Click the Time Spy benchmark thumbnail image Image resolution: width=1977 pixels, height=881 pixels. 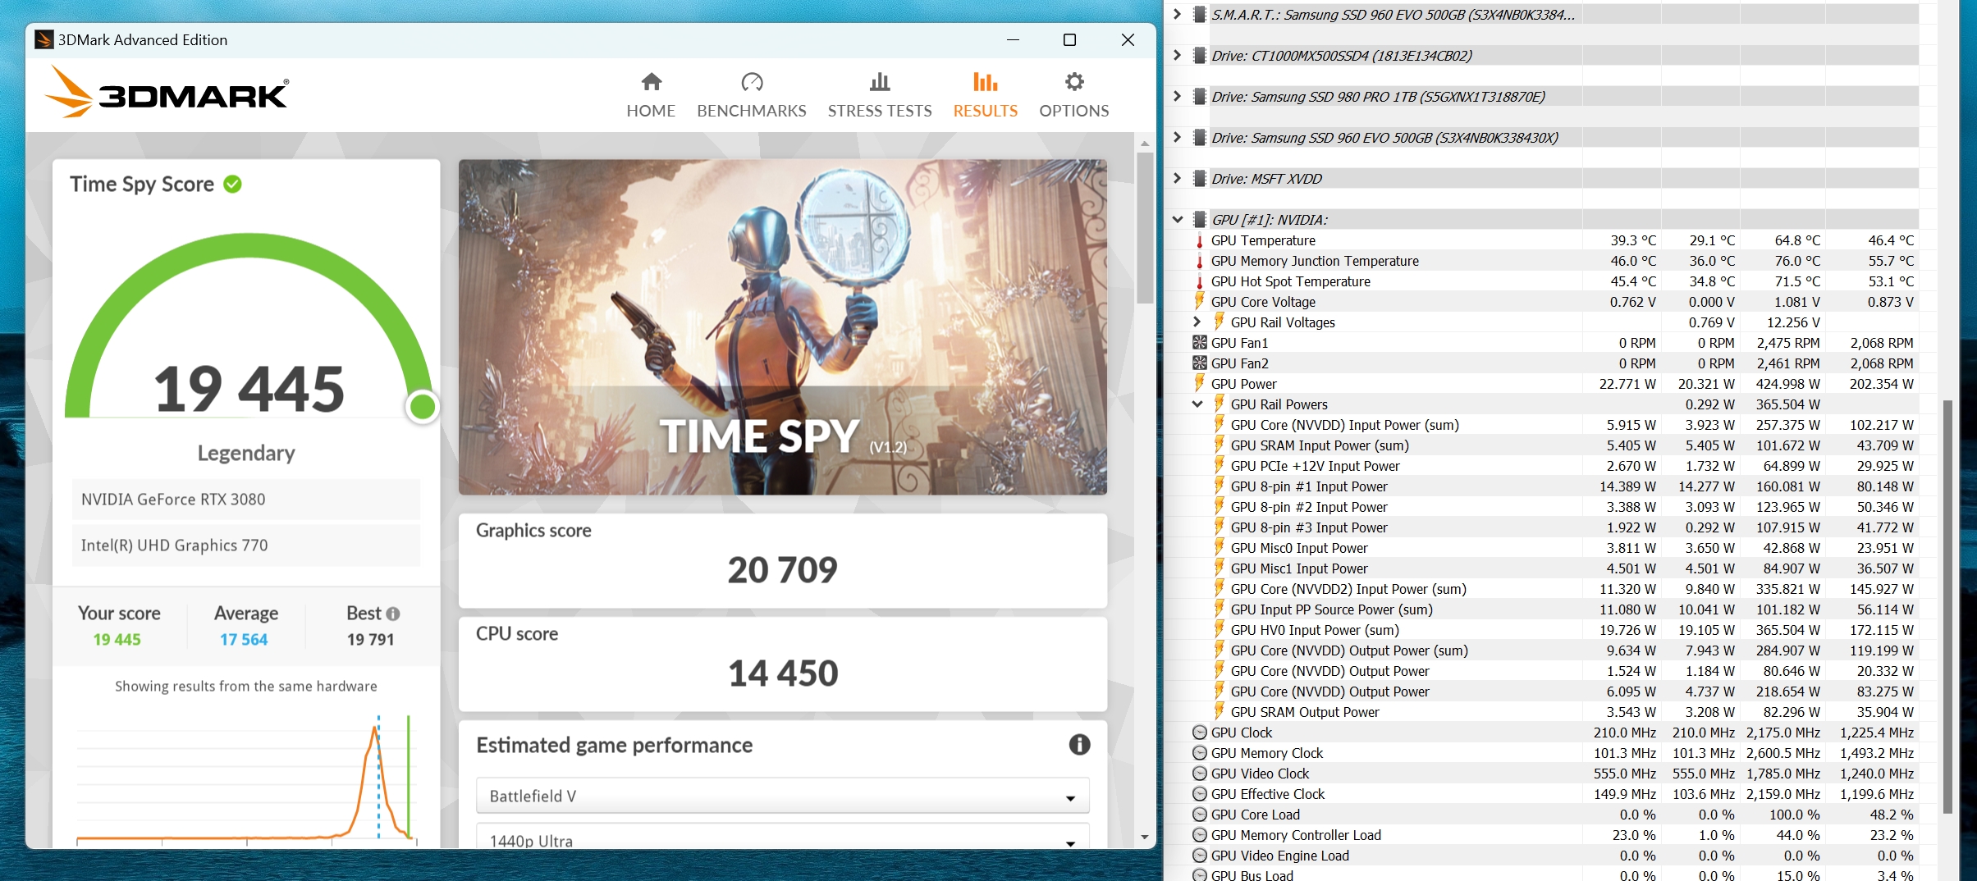click(782, 326)
